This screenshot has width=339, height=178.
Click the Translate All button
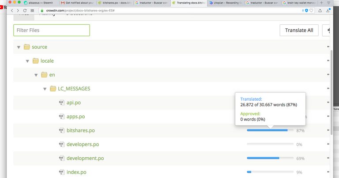299,30
